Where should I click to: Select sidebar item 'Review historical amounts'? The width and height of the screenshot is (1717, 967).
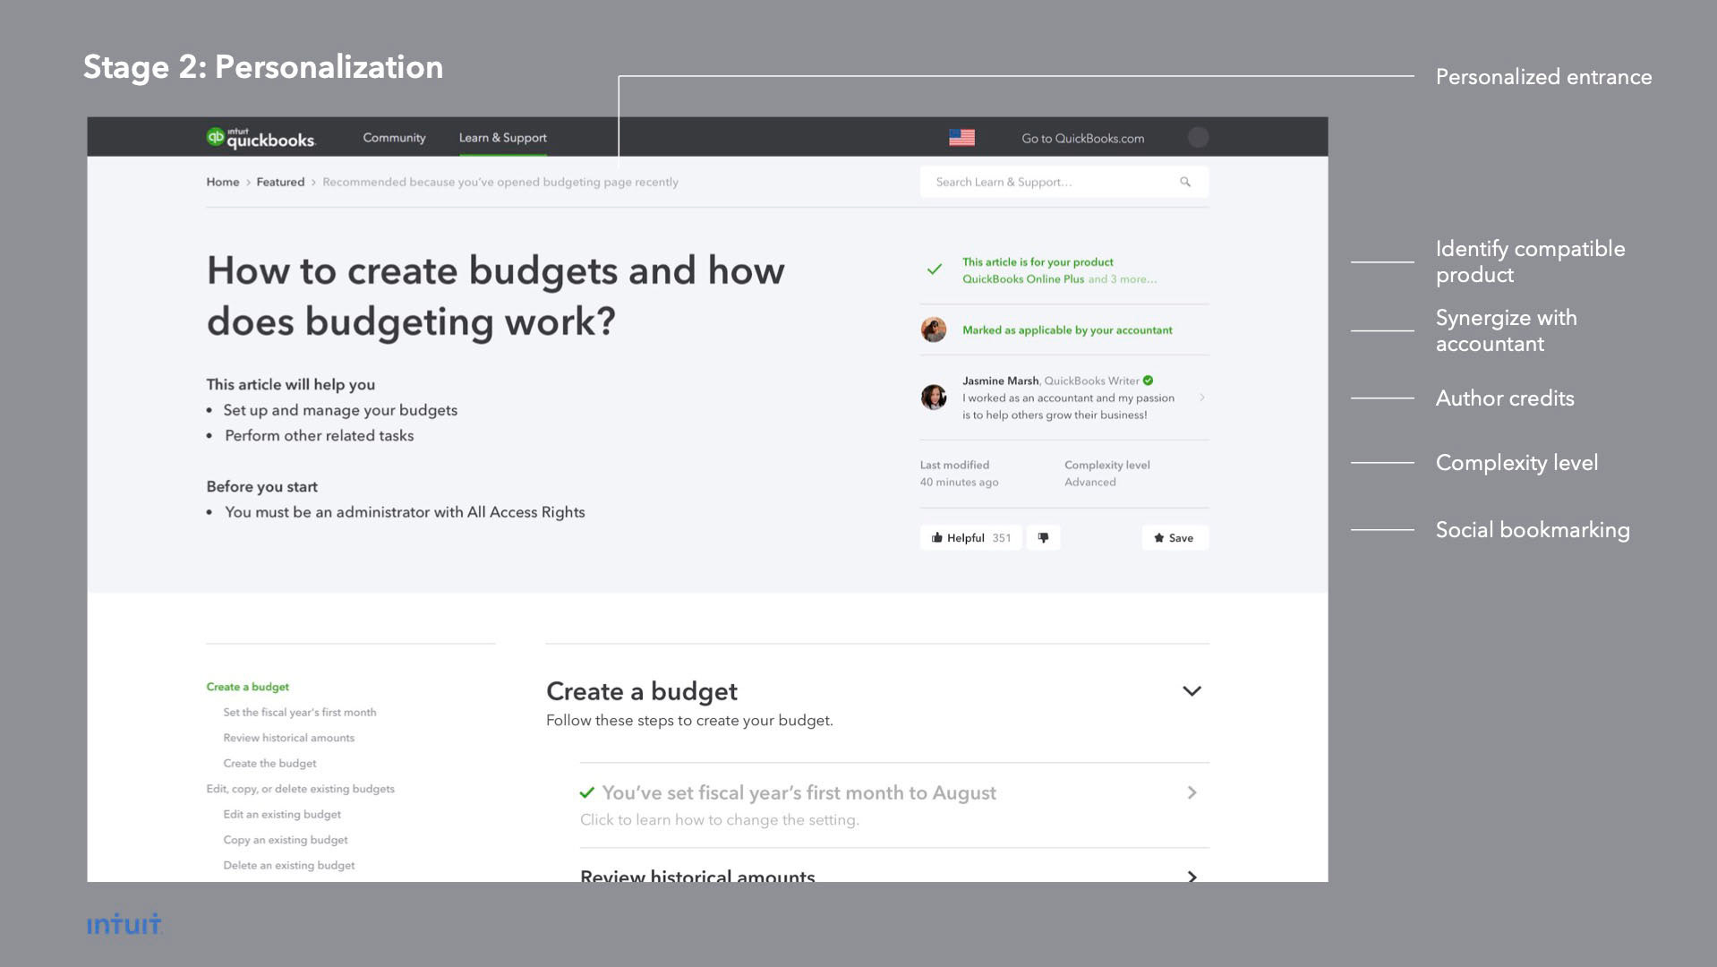288,738
